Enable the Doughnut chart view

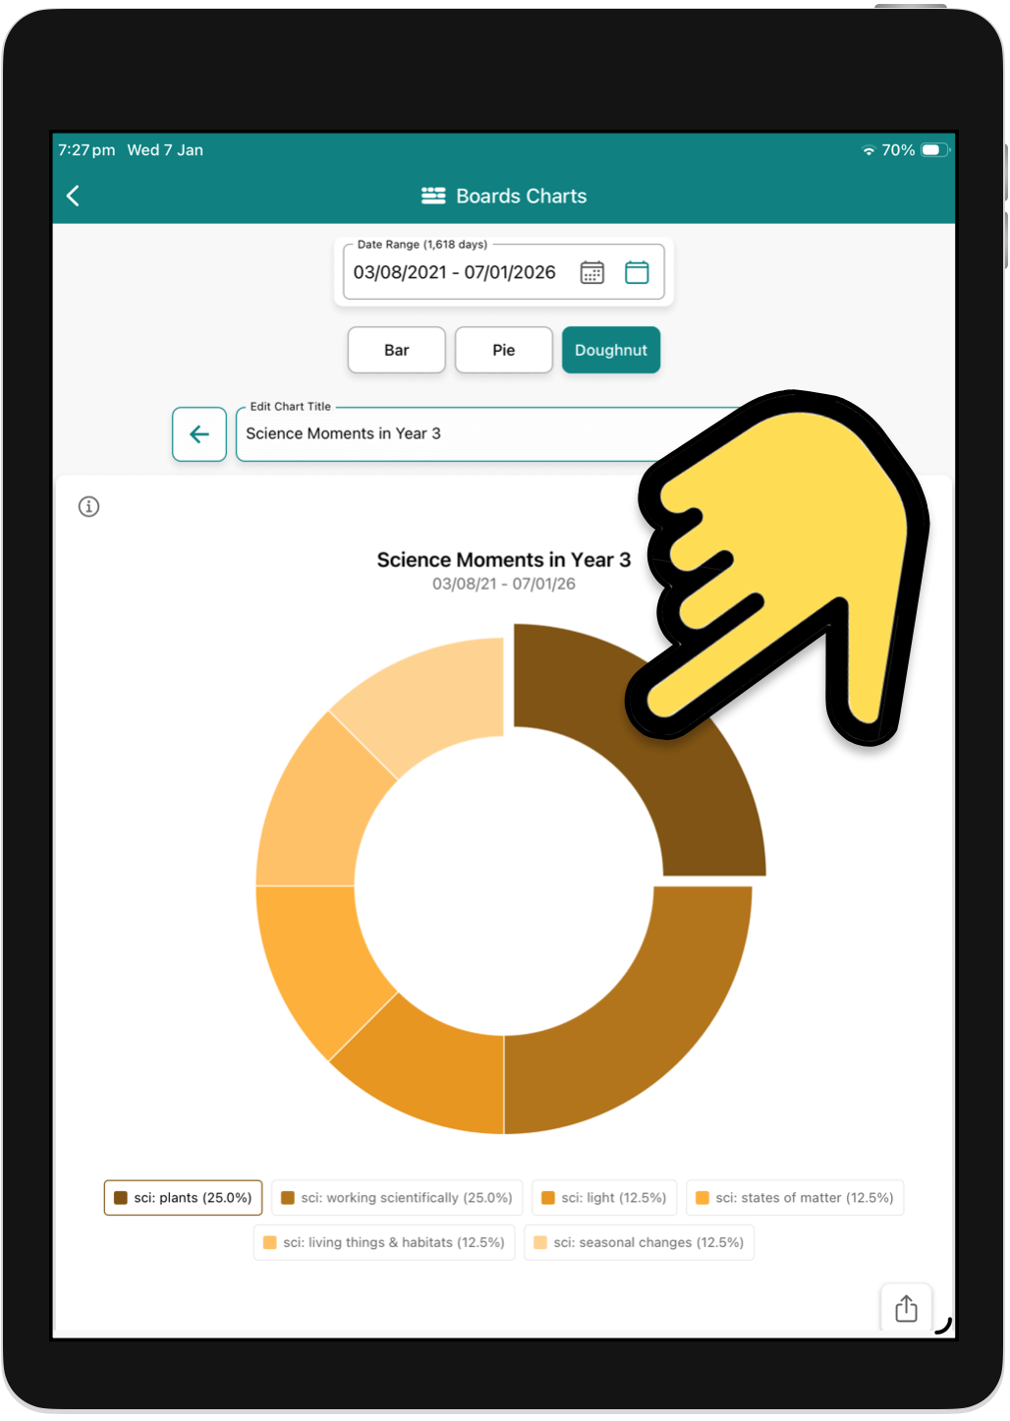tap(610, 350)
